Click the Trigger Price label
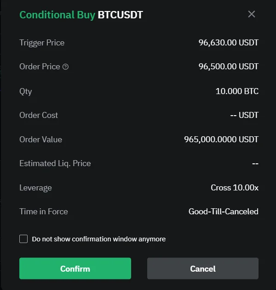The width and height of the screenshot is (276, 290). coord(42,43)
